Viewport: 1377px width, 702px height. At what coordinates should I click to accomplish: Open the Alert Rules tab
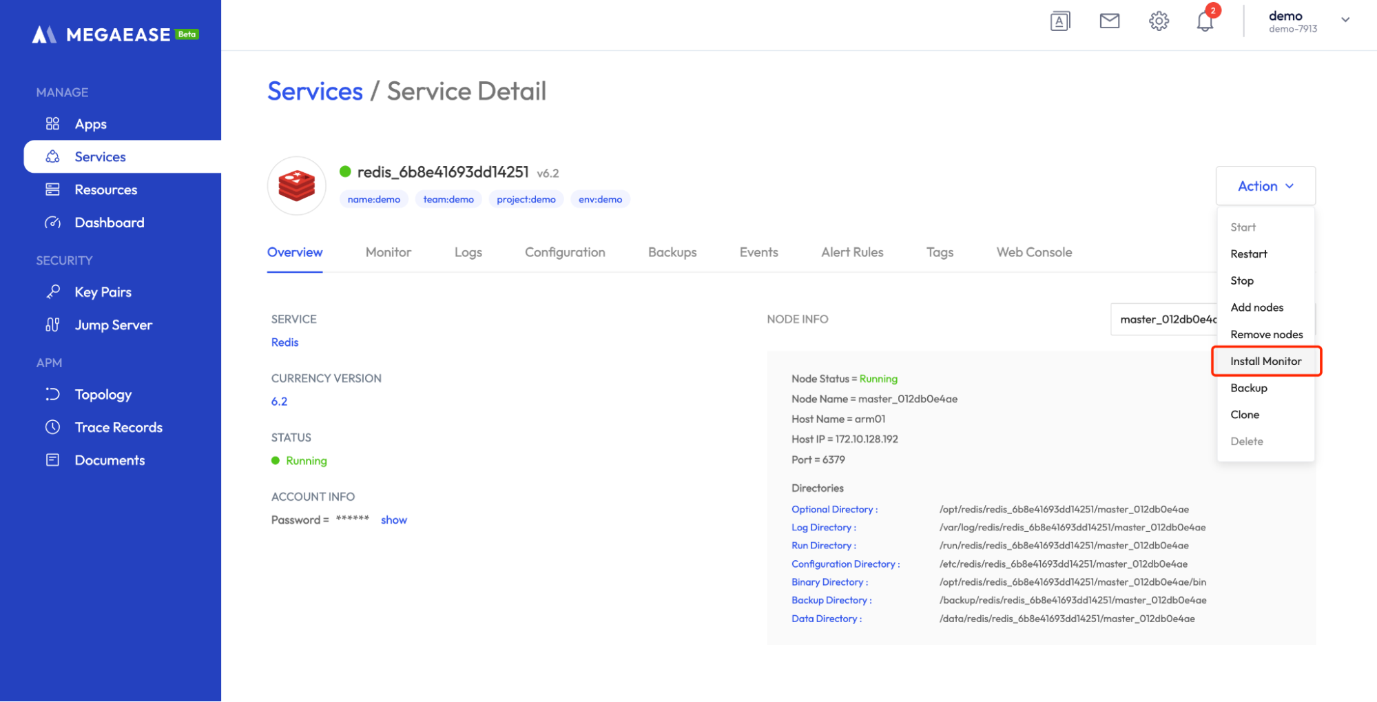point(852,252)
